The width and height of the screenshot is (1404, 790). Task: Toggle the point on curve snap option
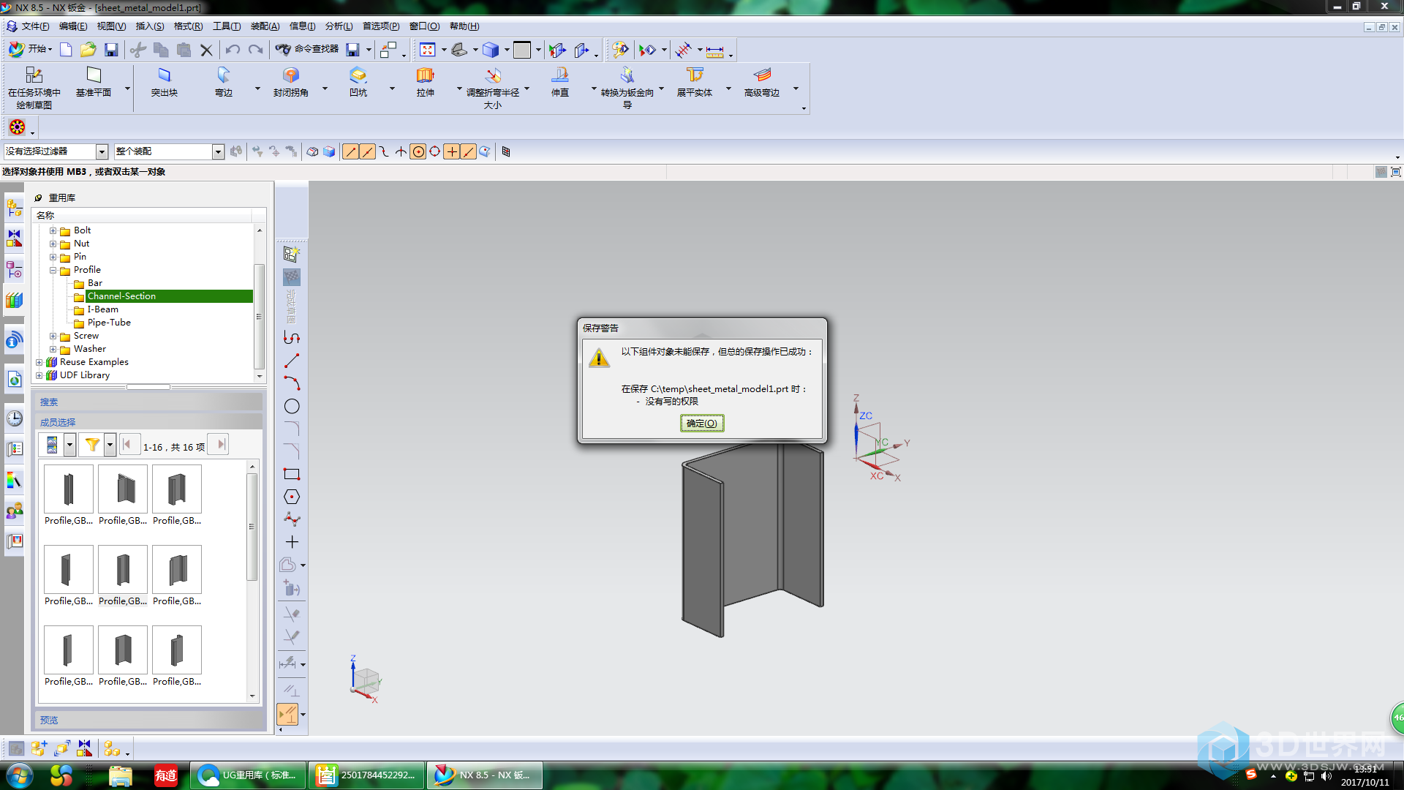pyautogui.click(x=469, y=151)
